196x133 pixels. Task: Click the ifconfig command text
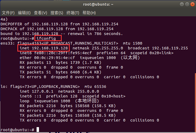pyautogui.click(x=46, y=38)
